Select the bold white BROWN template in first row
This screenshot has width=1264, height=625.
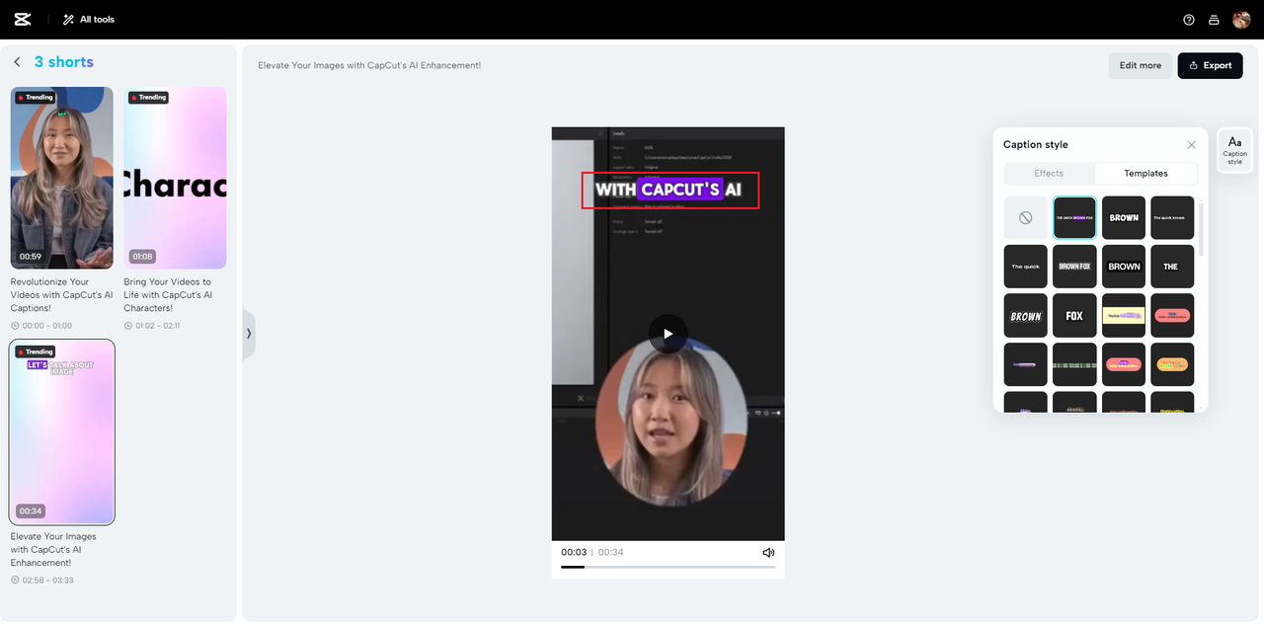coord(1124,217)
